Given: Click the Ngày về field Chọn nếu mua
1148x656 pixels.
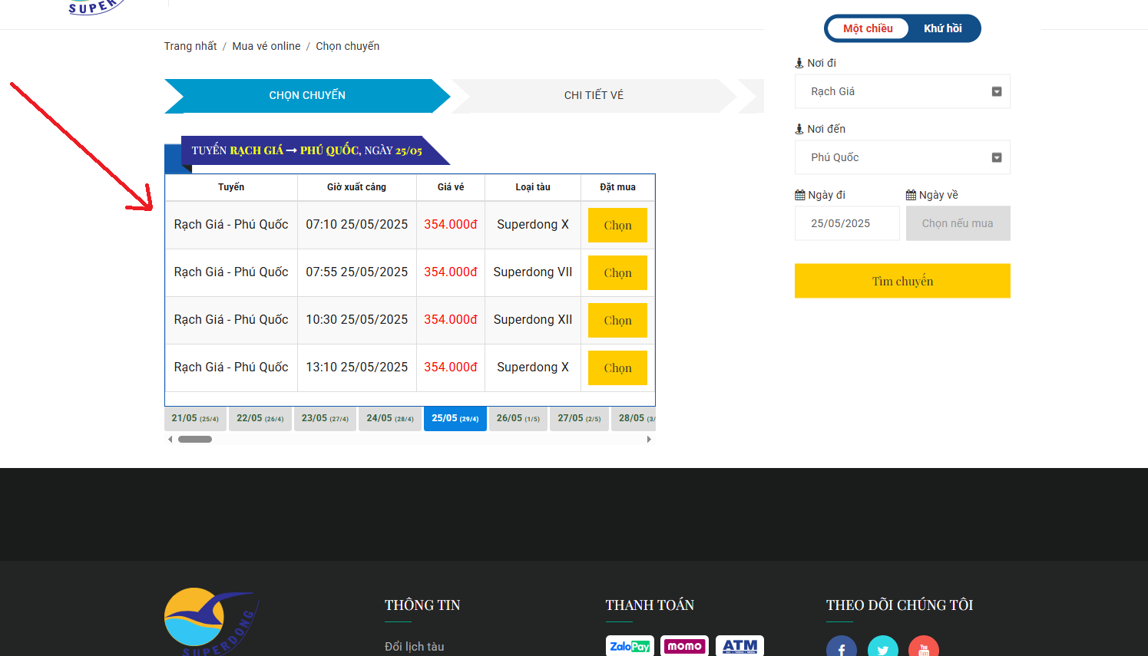Looking at the screenshot, I should [958, 223].
